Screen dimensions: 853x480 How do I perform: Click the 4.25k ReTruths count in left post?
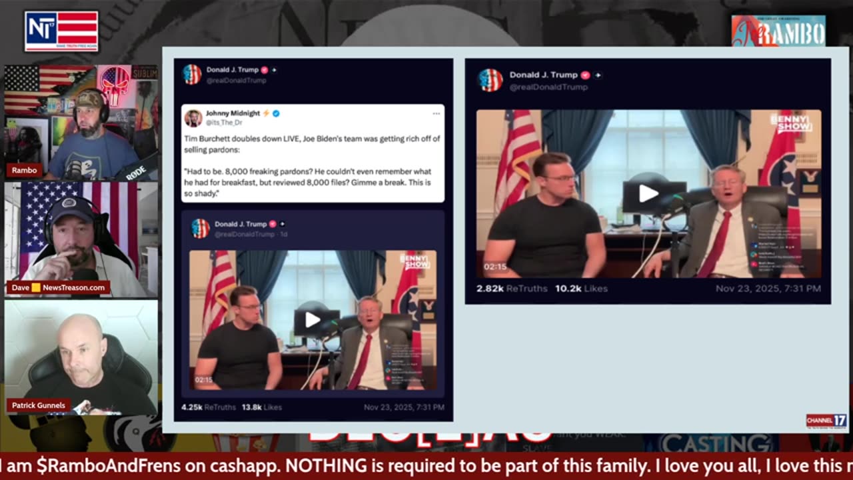pos(205,407)
